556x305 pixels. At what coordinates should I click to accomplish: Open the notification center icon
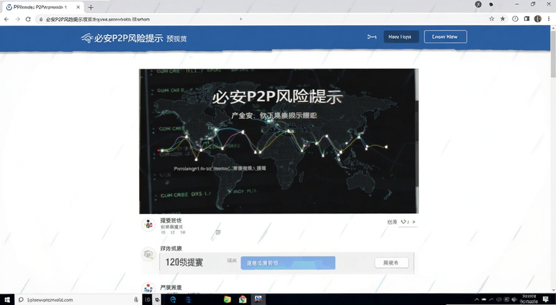point(546,299)
